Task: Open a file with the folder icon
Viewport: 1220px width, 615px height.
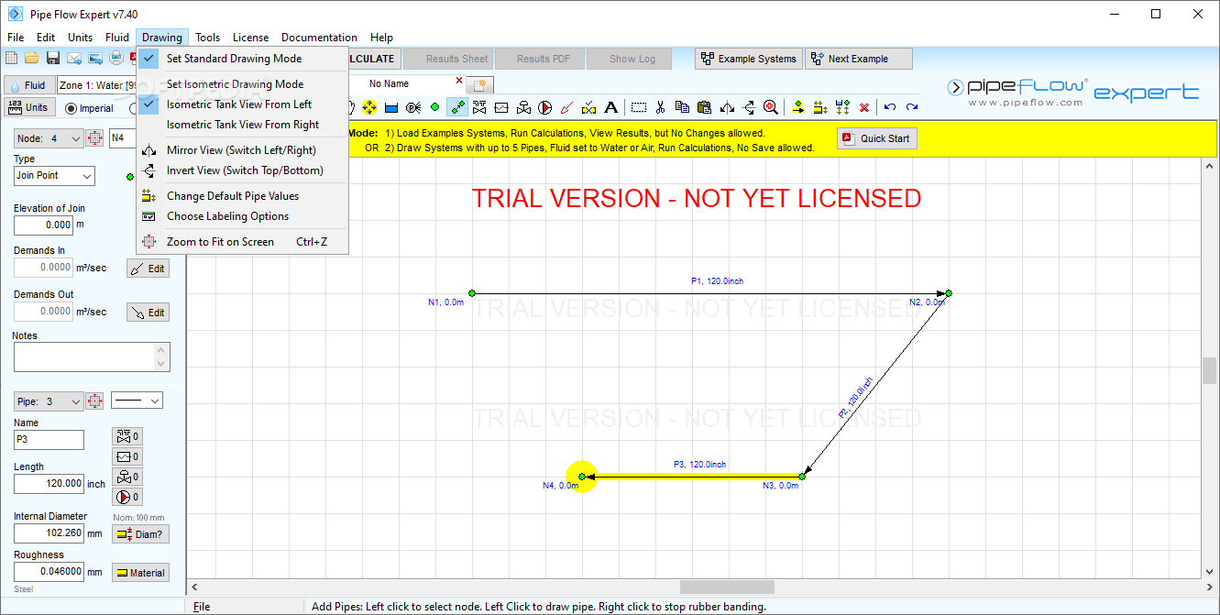Action: (x=32, y=59)
